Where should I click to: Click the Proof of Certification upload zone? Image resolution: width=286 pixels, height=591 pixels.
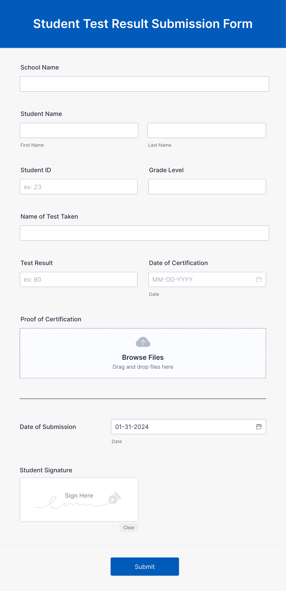[x=142, y=353]
